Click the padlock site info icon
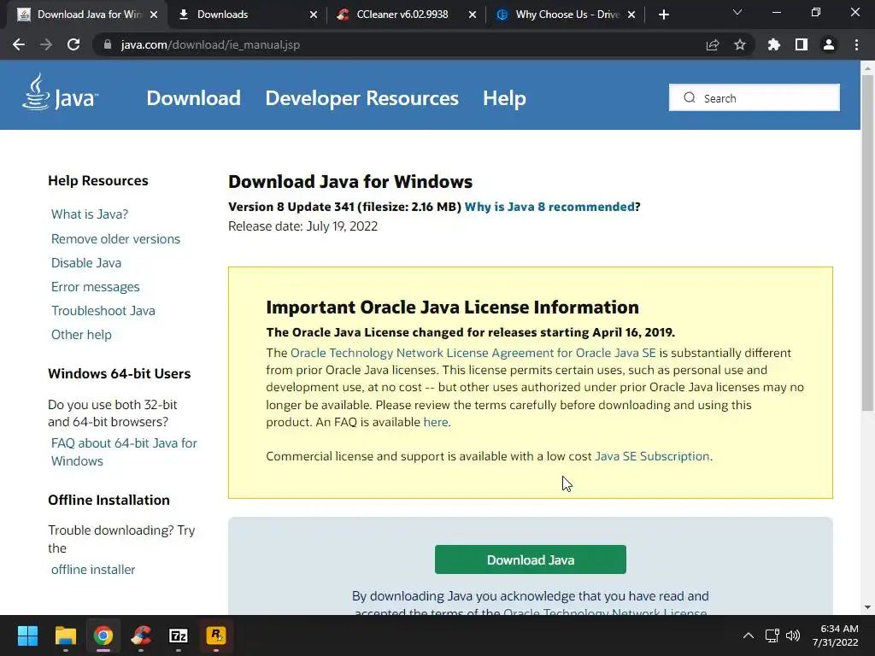875x656 pixels. 108,44
